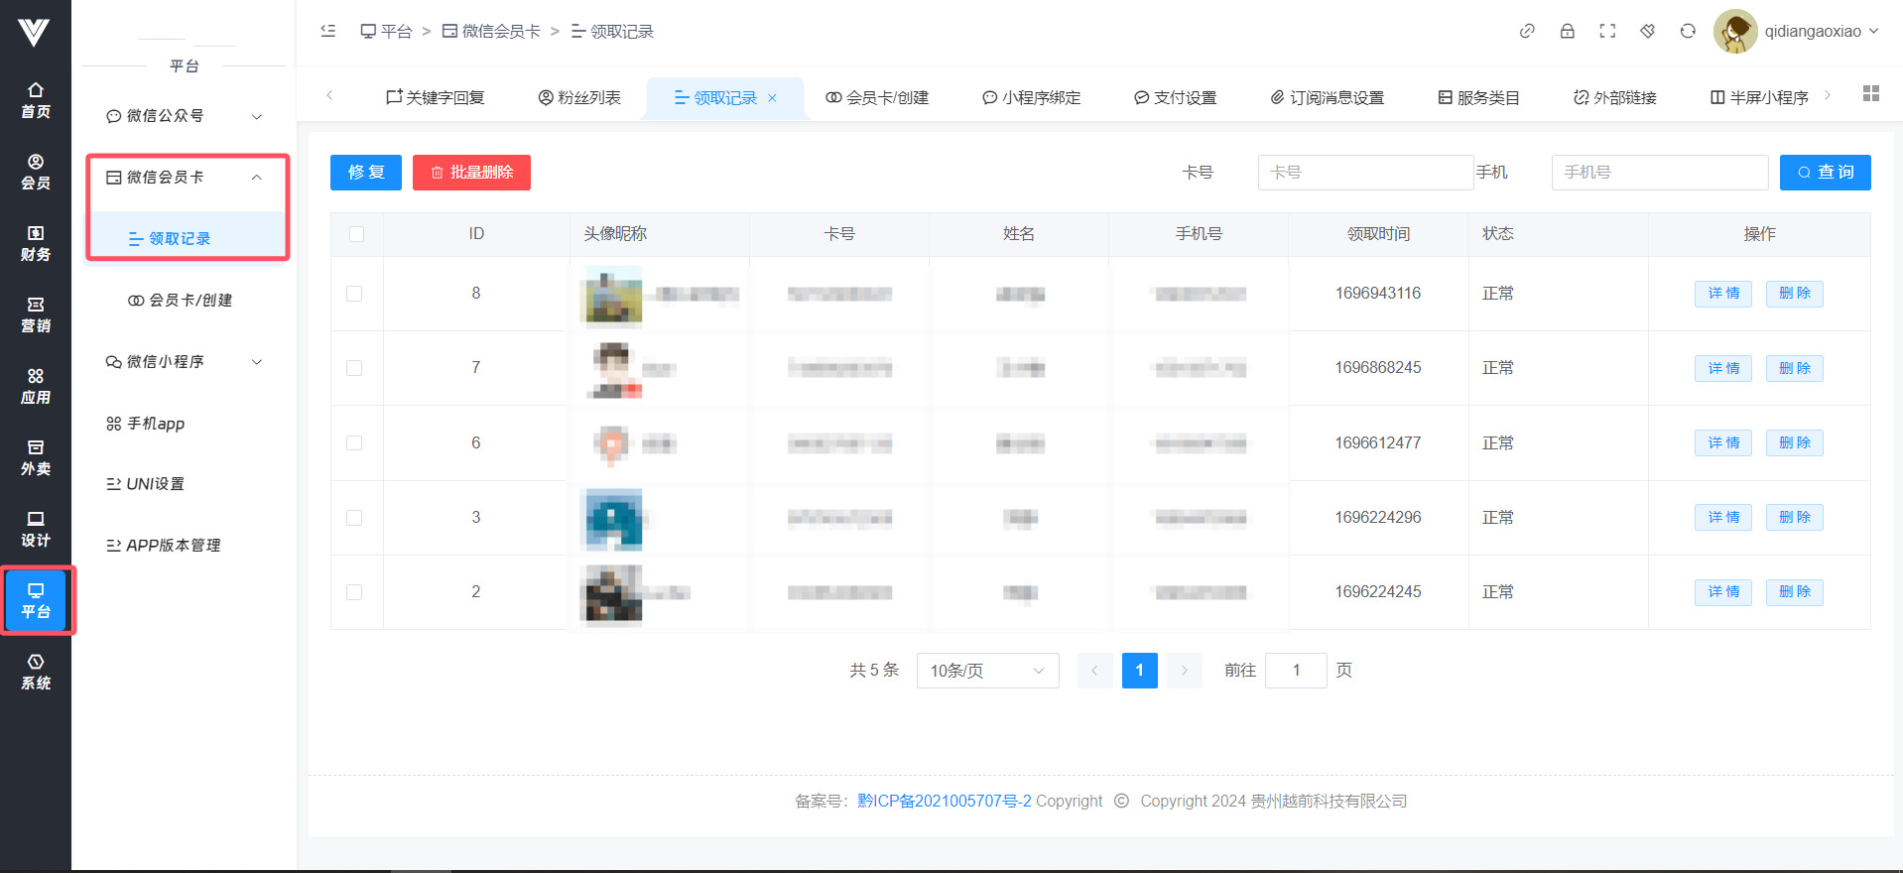
Task: Open the 财务 finance sidebar section
Action: [36, 243]
